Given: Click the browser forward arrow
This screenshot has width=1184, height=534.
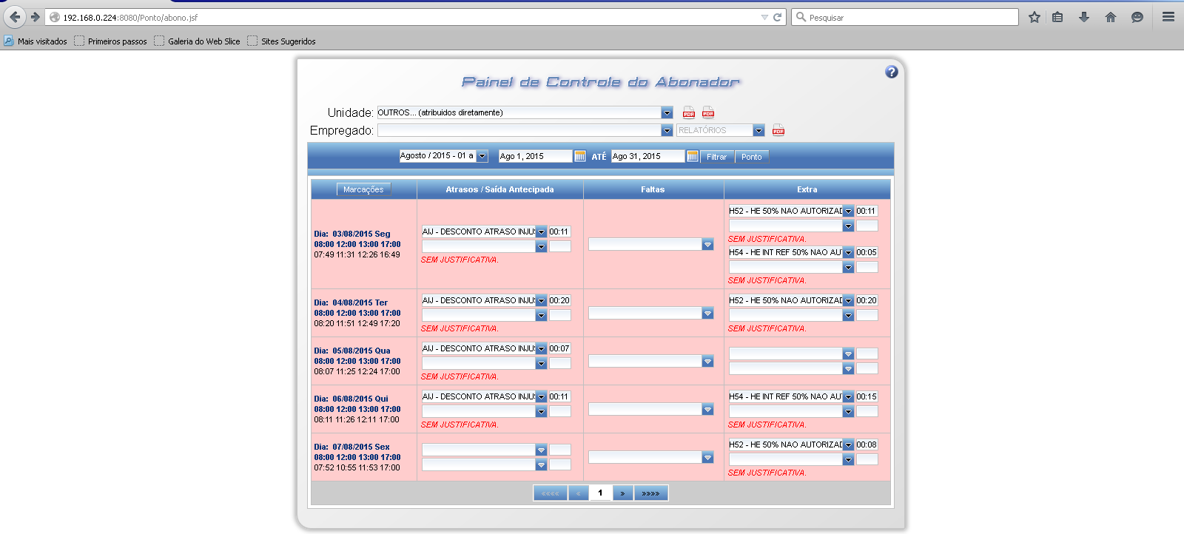Looking at the screenshot, I should 35,17.
